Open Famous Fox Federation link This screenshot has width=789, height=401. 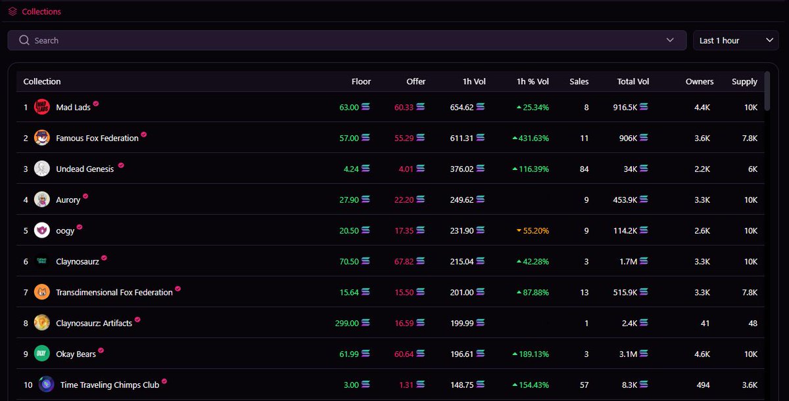click(x=97, y=138)
